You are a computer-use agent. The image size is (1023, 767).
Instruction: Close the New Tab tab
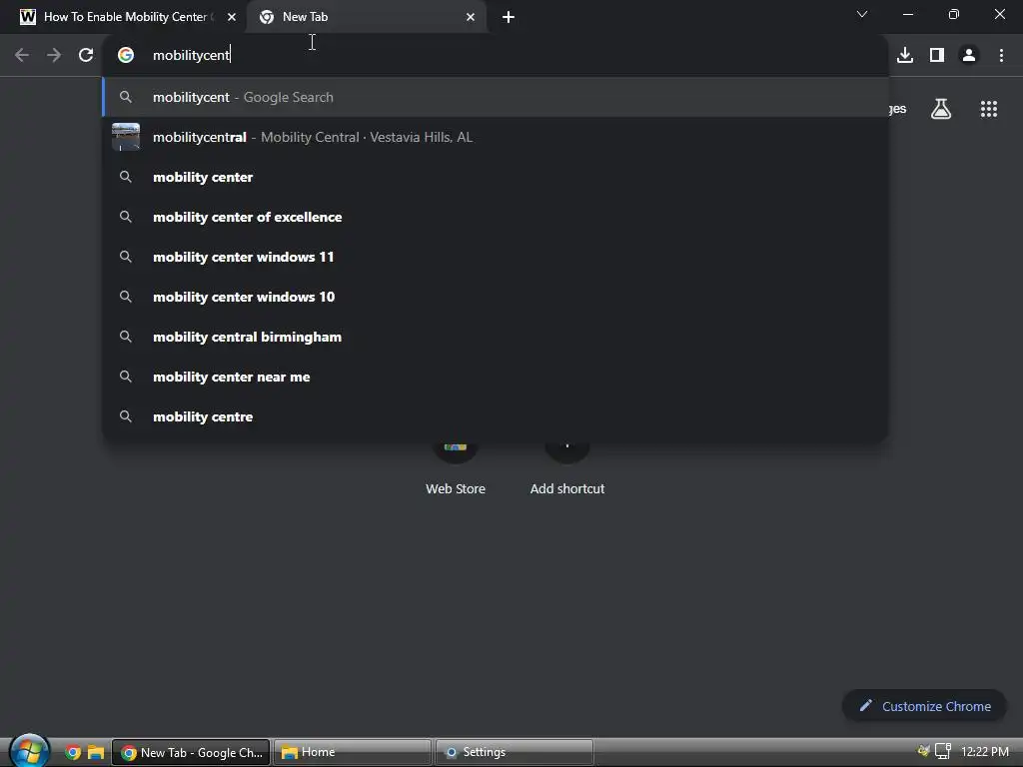(x=471, y=17)
